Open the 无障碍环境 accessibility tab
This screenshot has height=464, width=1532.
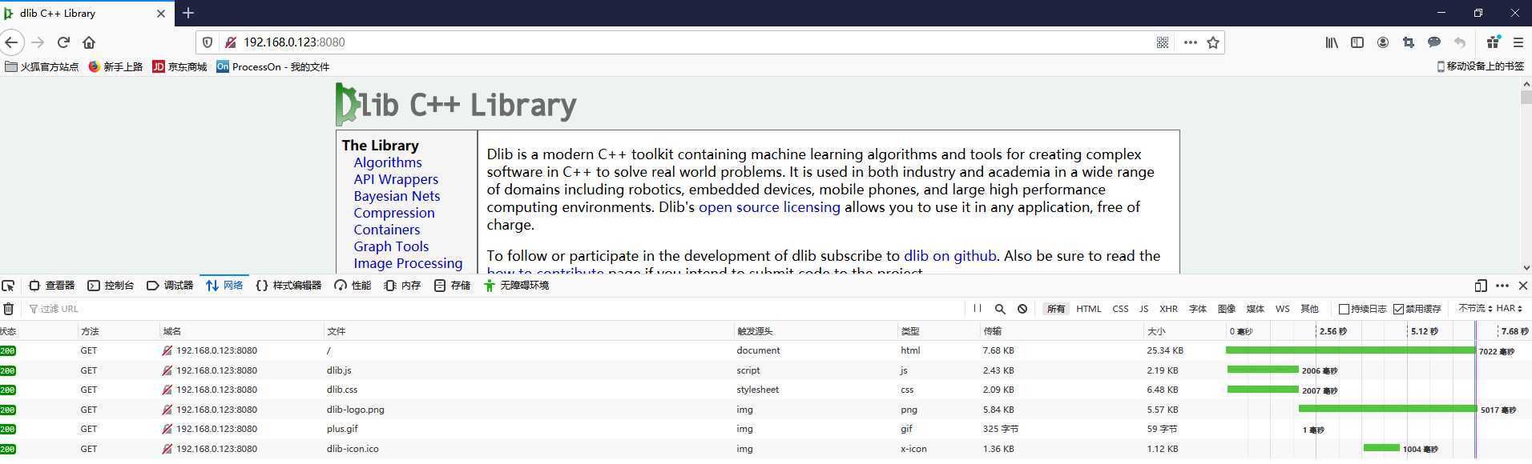click(516, 286)
